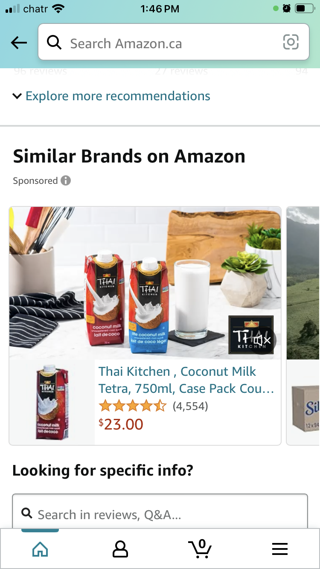
Task: Click the chevron beside Explore more recommendations
Action: pos(17,96)
